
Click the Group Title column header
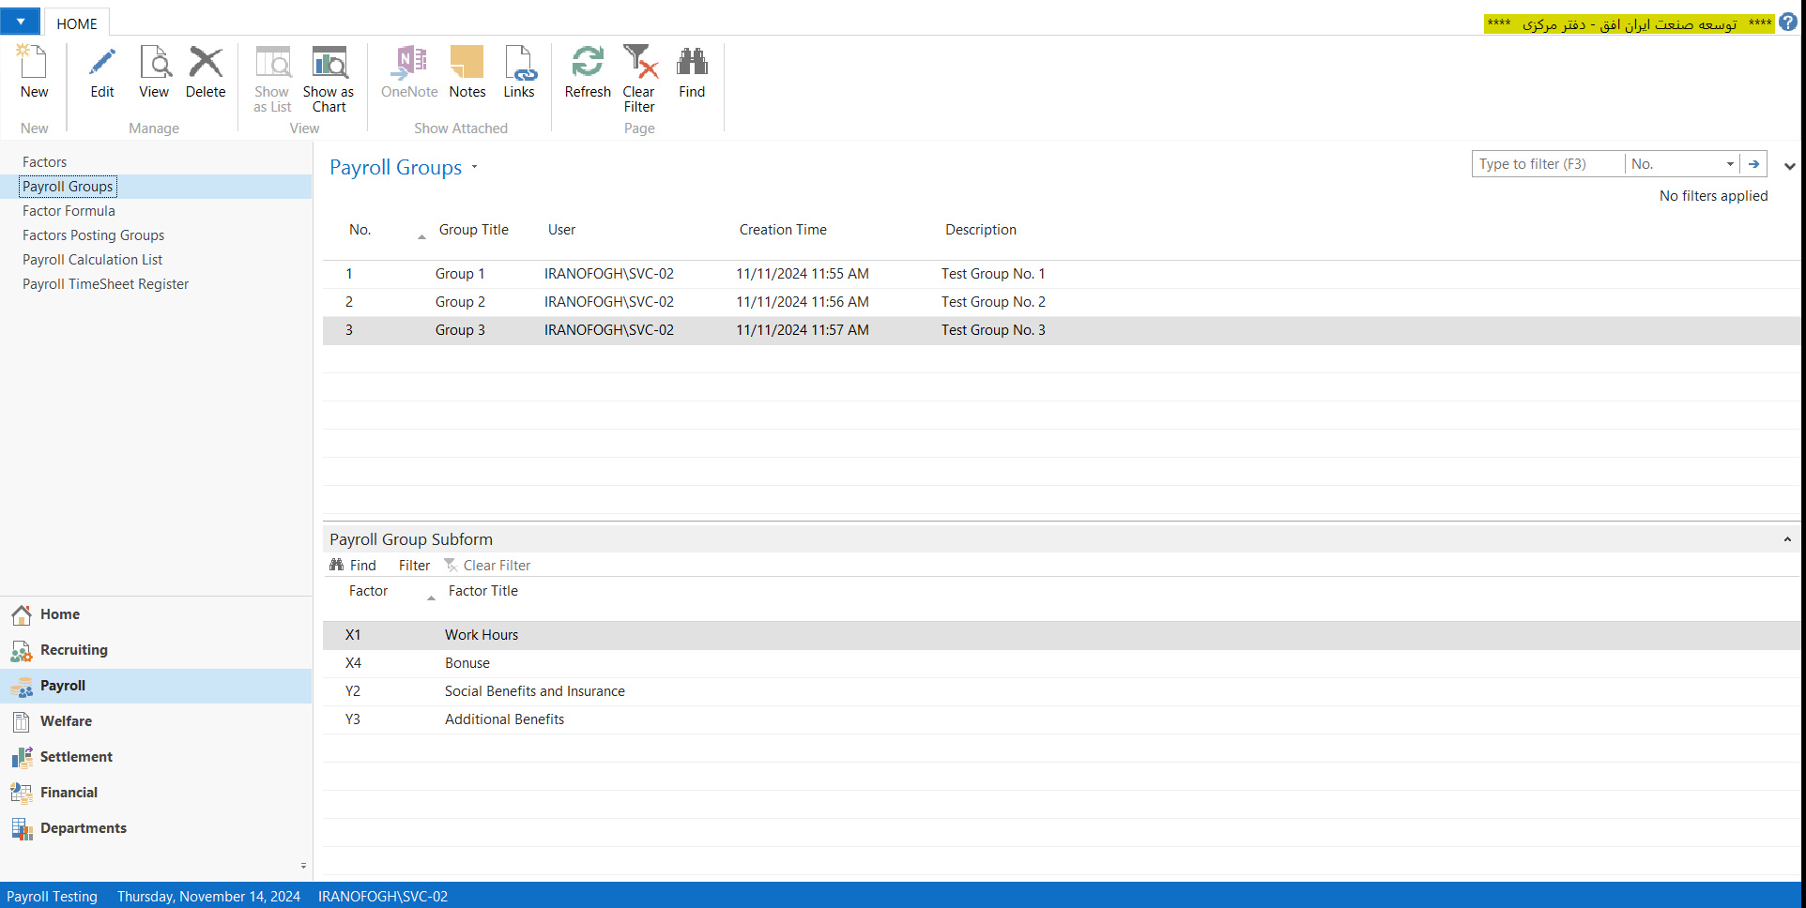click(474, 230)
